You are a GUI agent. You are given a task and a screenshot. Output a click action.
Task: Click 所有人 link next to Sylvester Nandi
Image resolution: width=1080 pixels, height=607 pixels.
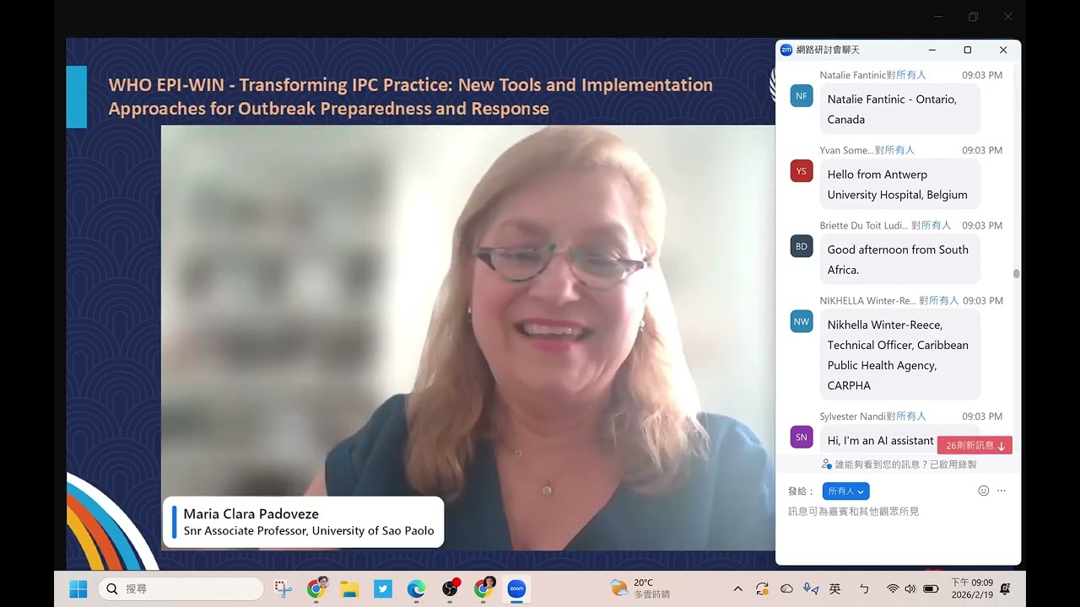pos(910,416)
